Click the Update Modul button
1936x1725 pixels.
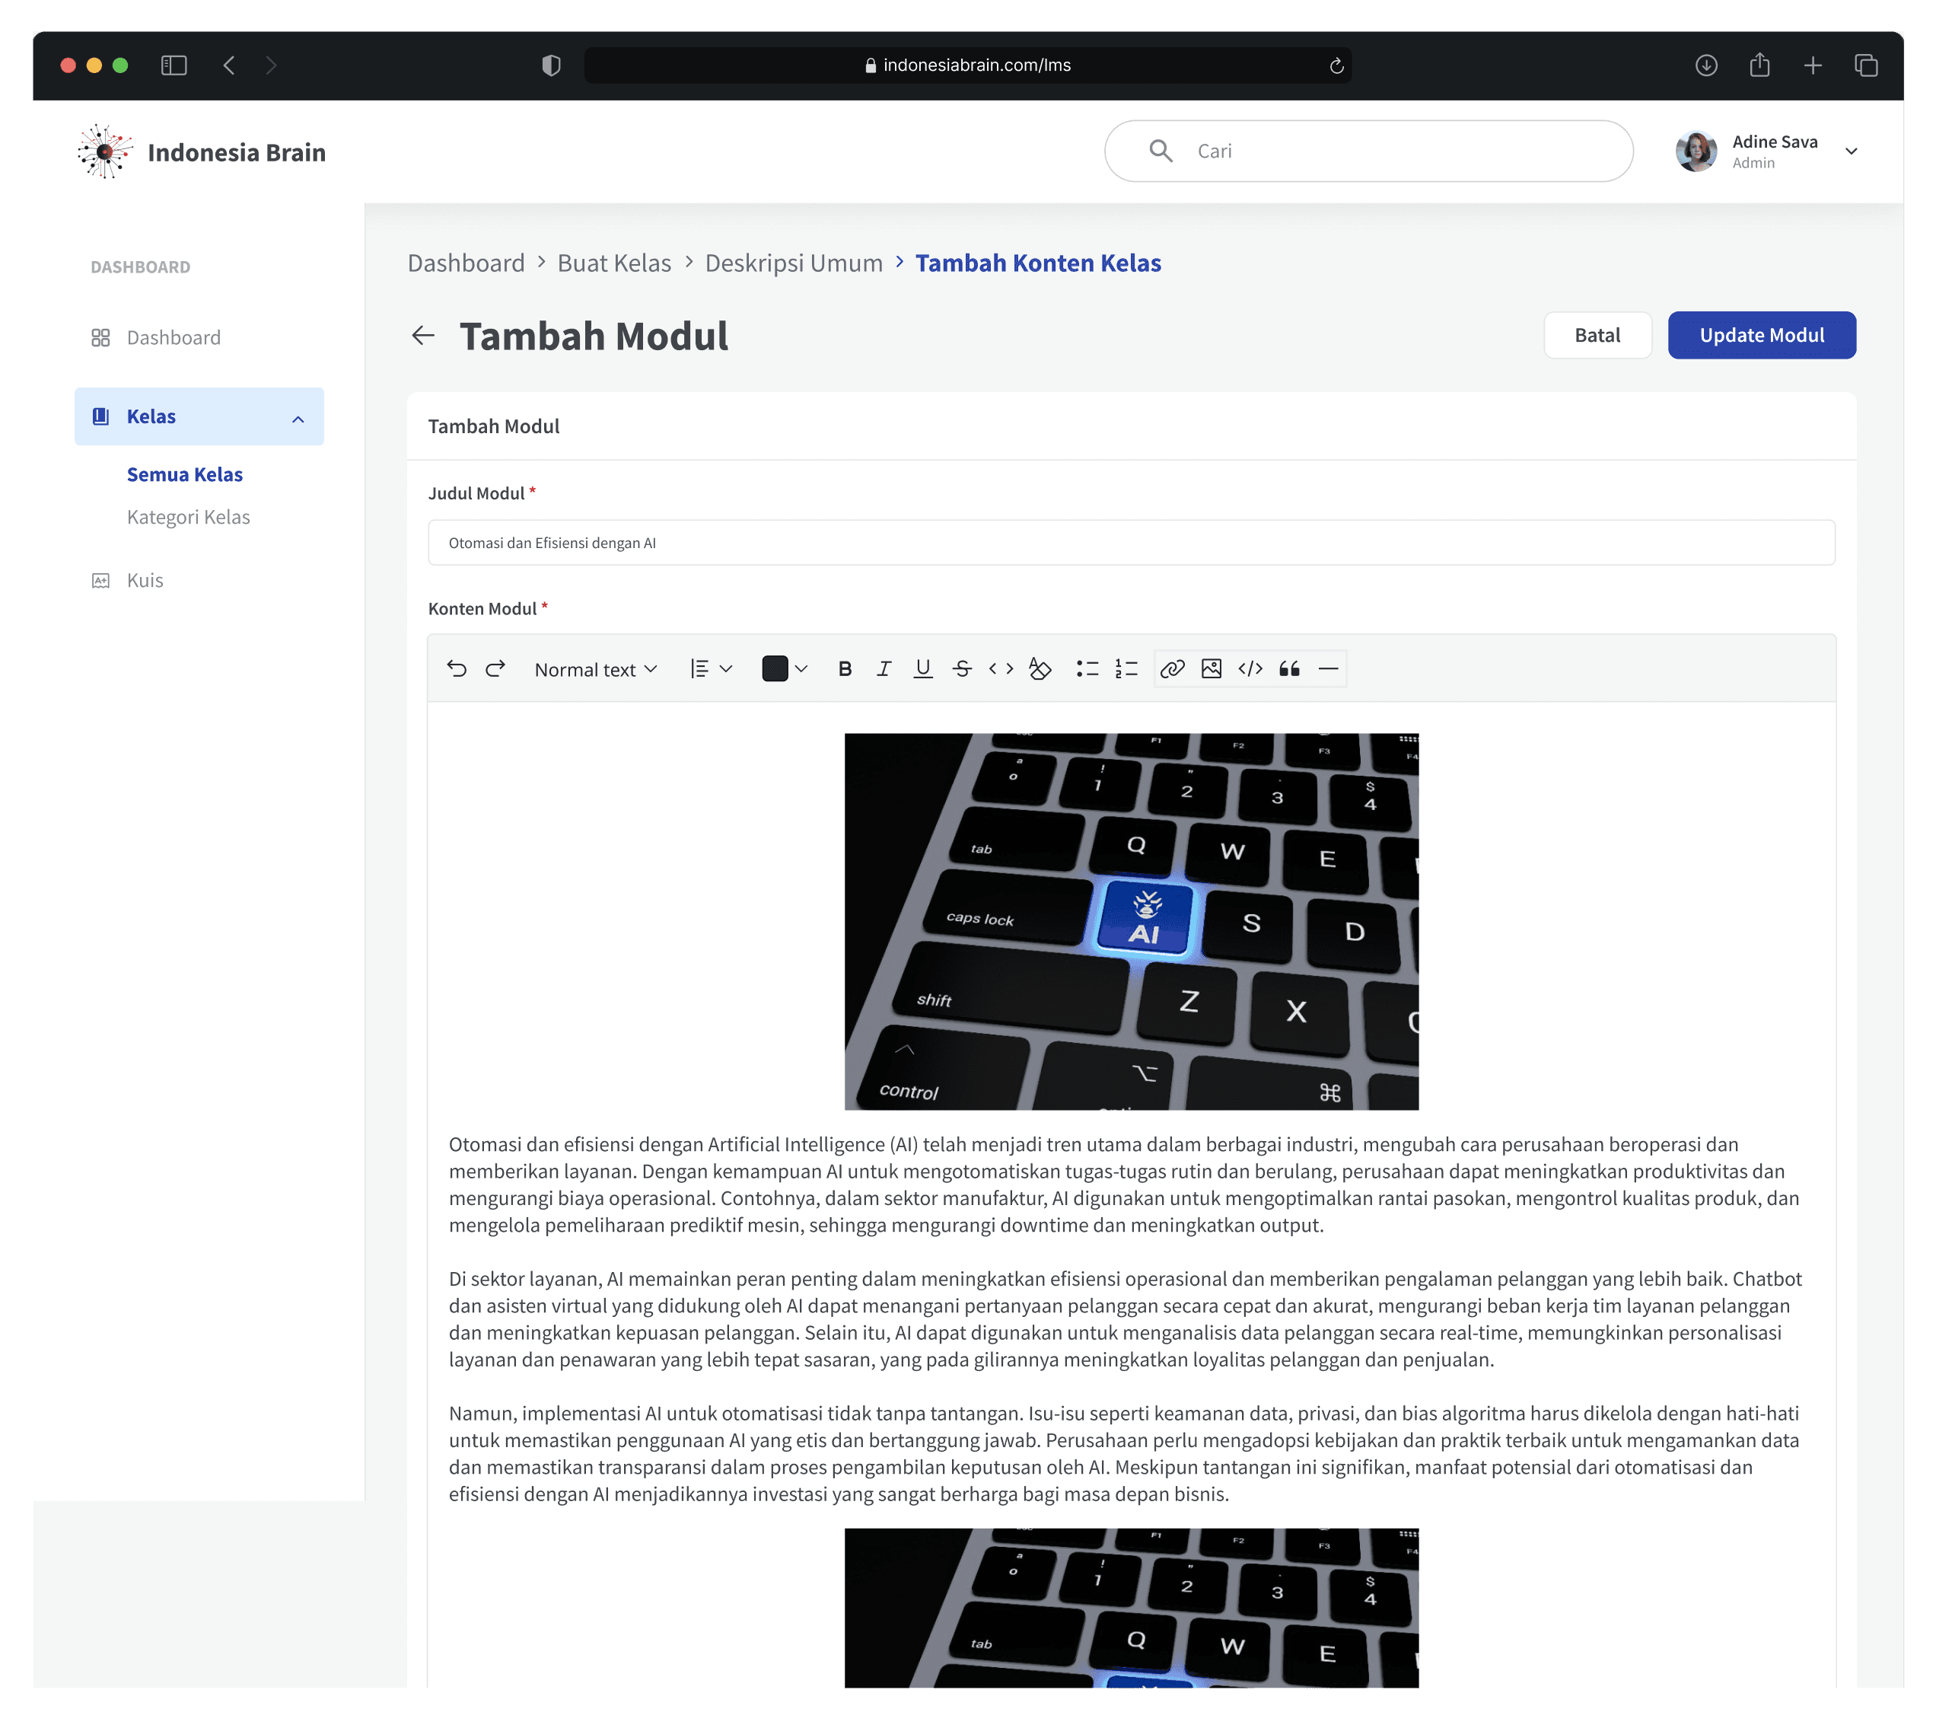[1761, 336]
